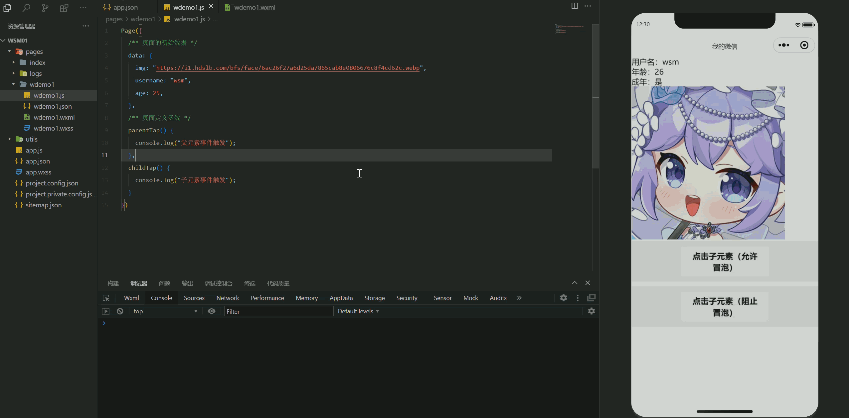
Task: Tap the 点击子元素（阻止冒泡） button
Action: click(x=725, y=307)
